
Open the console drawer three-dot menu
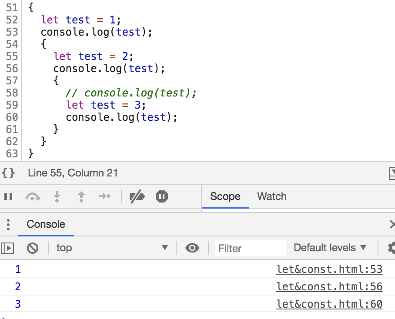8,225
